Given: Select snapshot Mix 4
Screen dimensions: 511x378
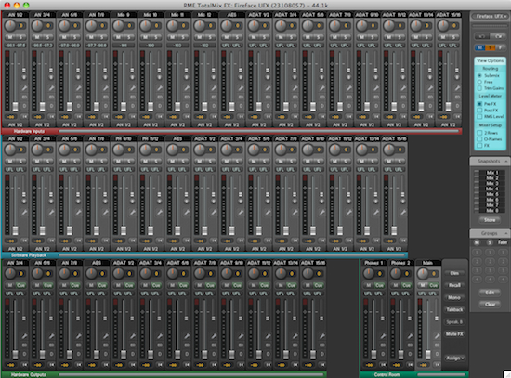Looking at the screenshot, I should 492,189.
